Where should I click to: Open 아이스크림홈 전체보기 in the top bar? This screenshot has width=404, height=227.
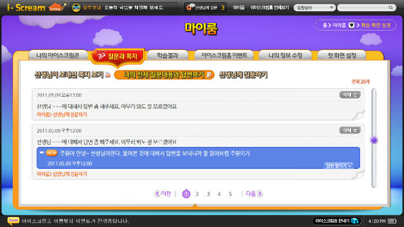coord(270,7)
